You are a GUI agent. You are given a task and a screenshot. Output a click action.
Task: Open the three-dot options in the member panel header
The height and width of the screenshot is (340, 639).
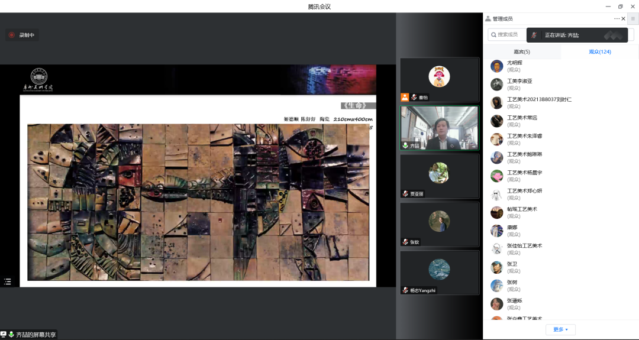pyautogui.click(x=617, y=19)
